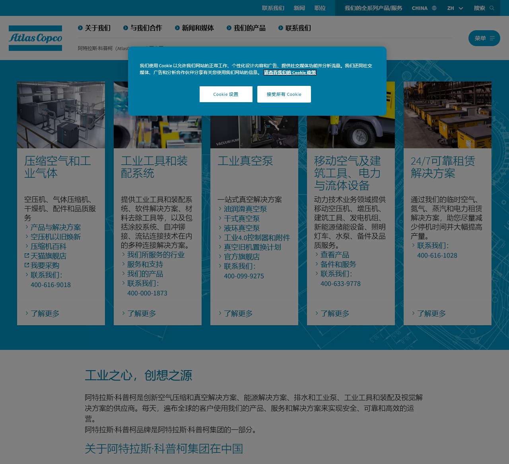Click 空压机以旧焕新 link
The image size is (509, 464).
pyautogui.click(x=56, y=237)
